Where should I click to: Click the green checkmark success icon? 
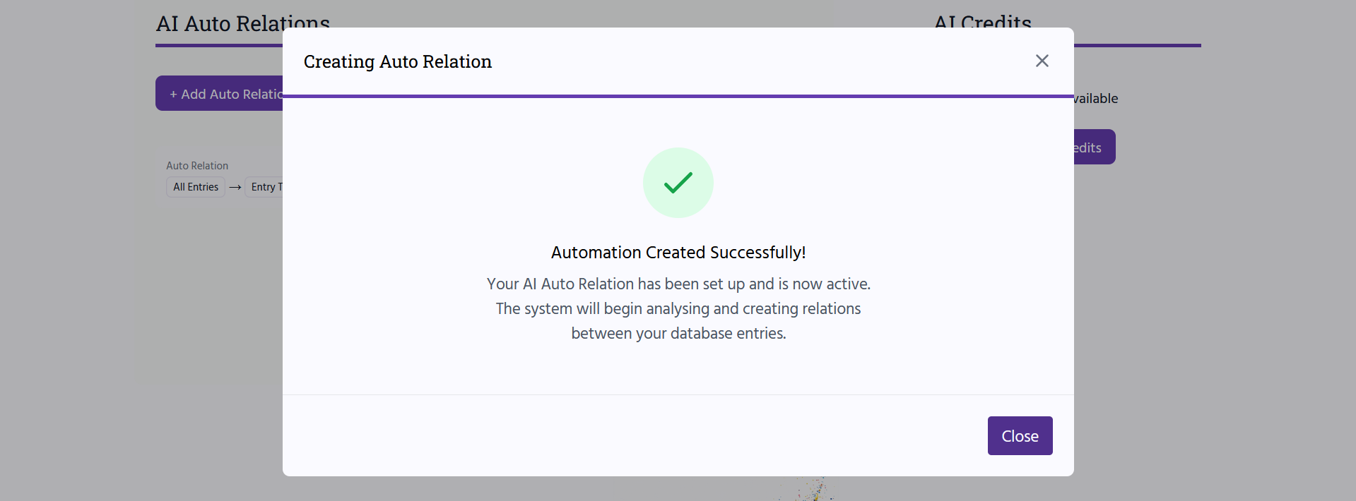point(678,183)
